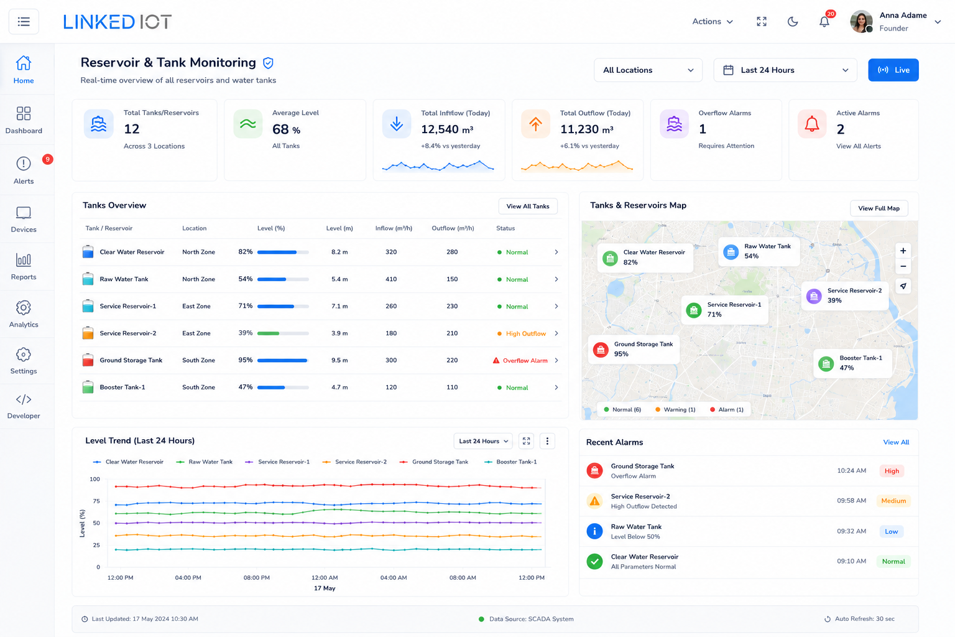The height and width of the screenshot is (637, 955).
Task: Toggle the hamburger sidebar menu
Action: tap(24, 22)
